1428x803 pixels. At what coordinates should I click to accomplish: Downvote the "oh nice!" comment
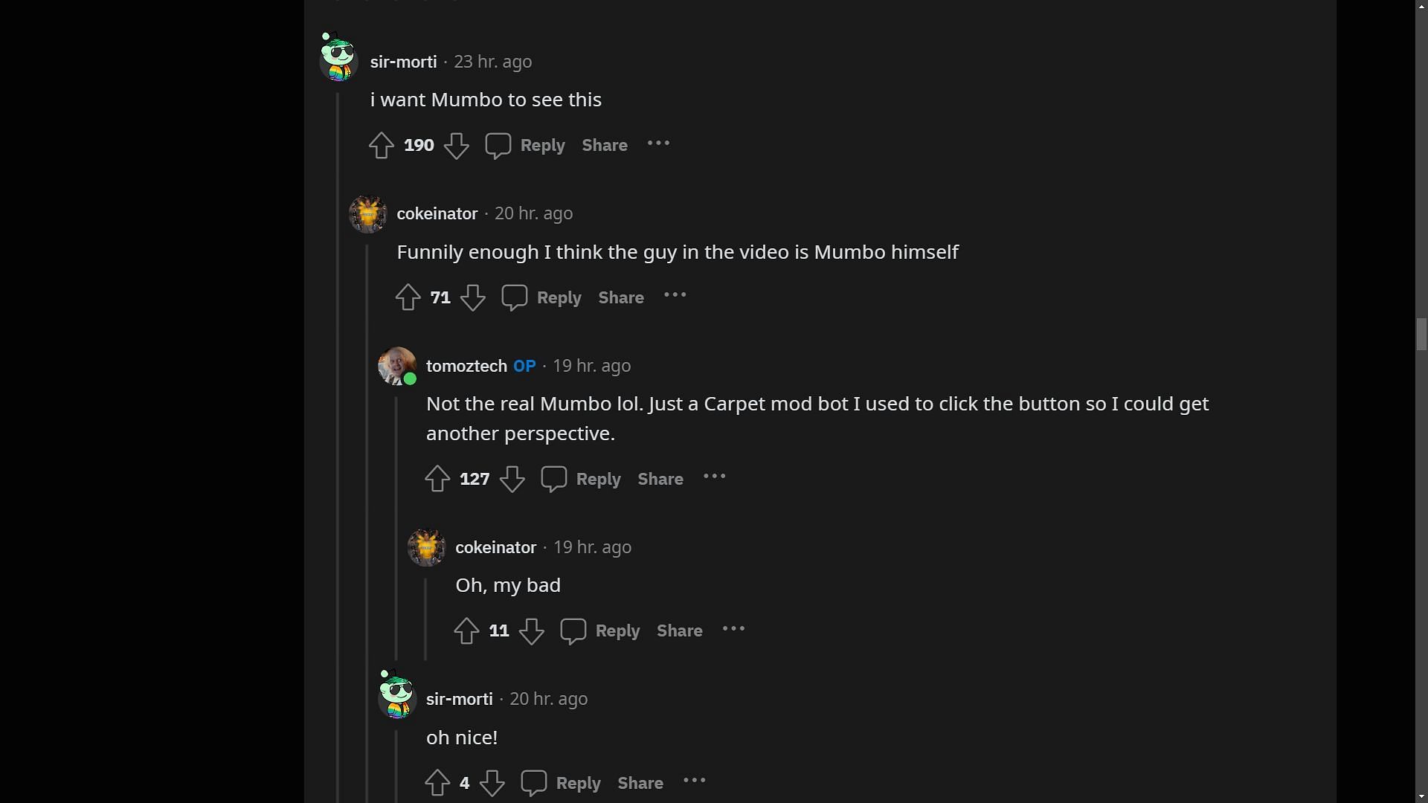[x=492, y=783]
